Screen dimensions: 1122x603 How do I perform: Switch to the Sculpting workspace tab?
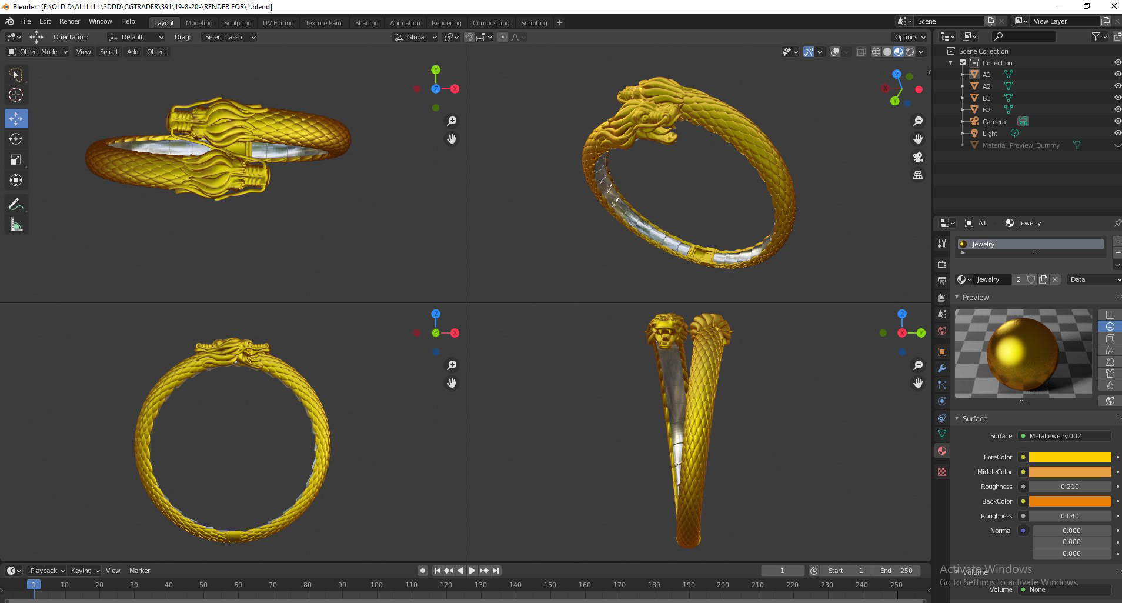click(x=237, y=23)
